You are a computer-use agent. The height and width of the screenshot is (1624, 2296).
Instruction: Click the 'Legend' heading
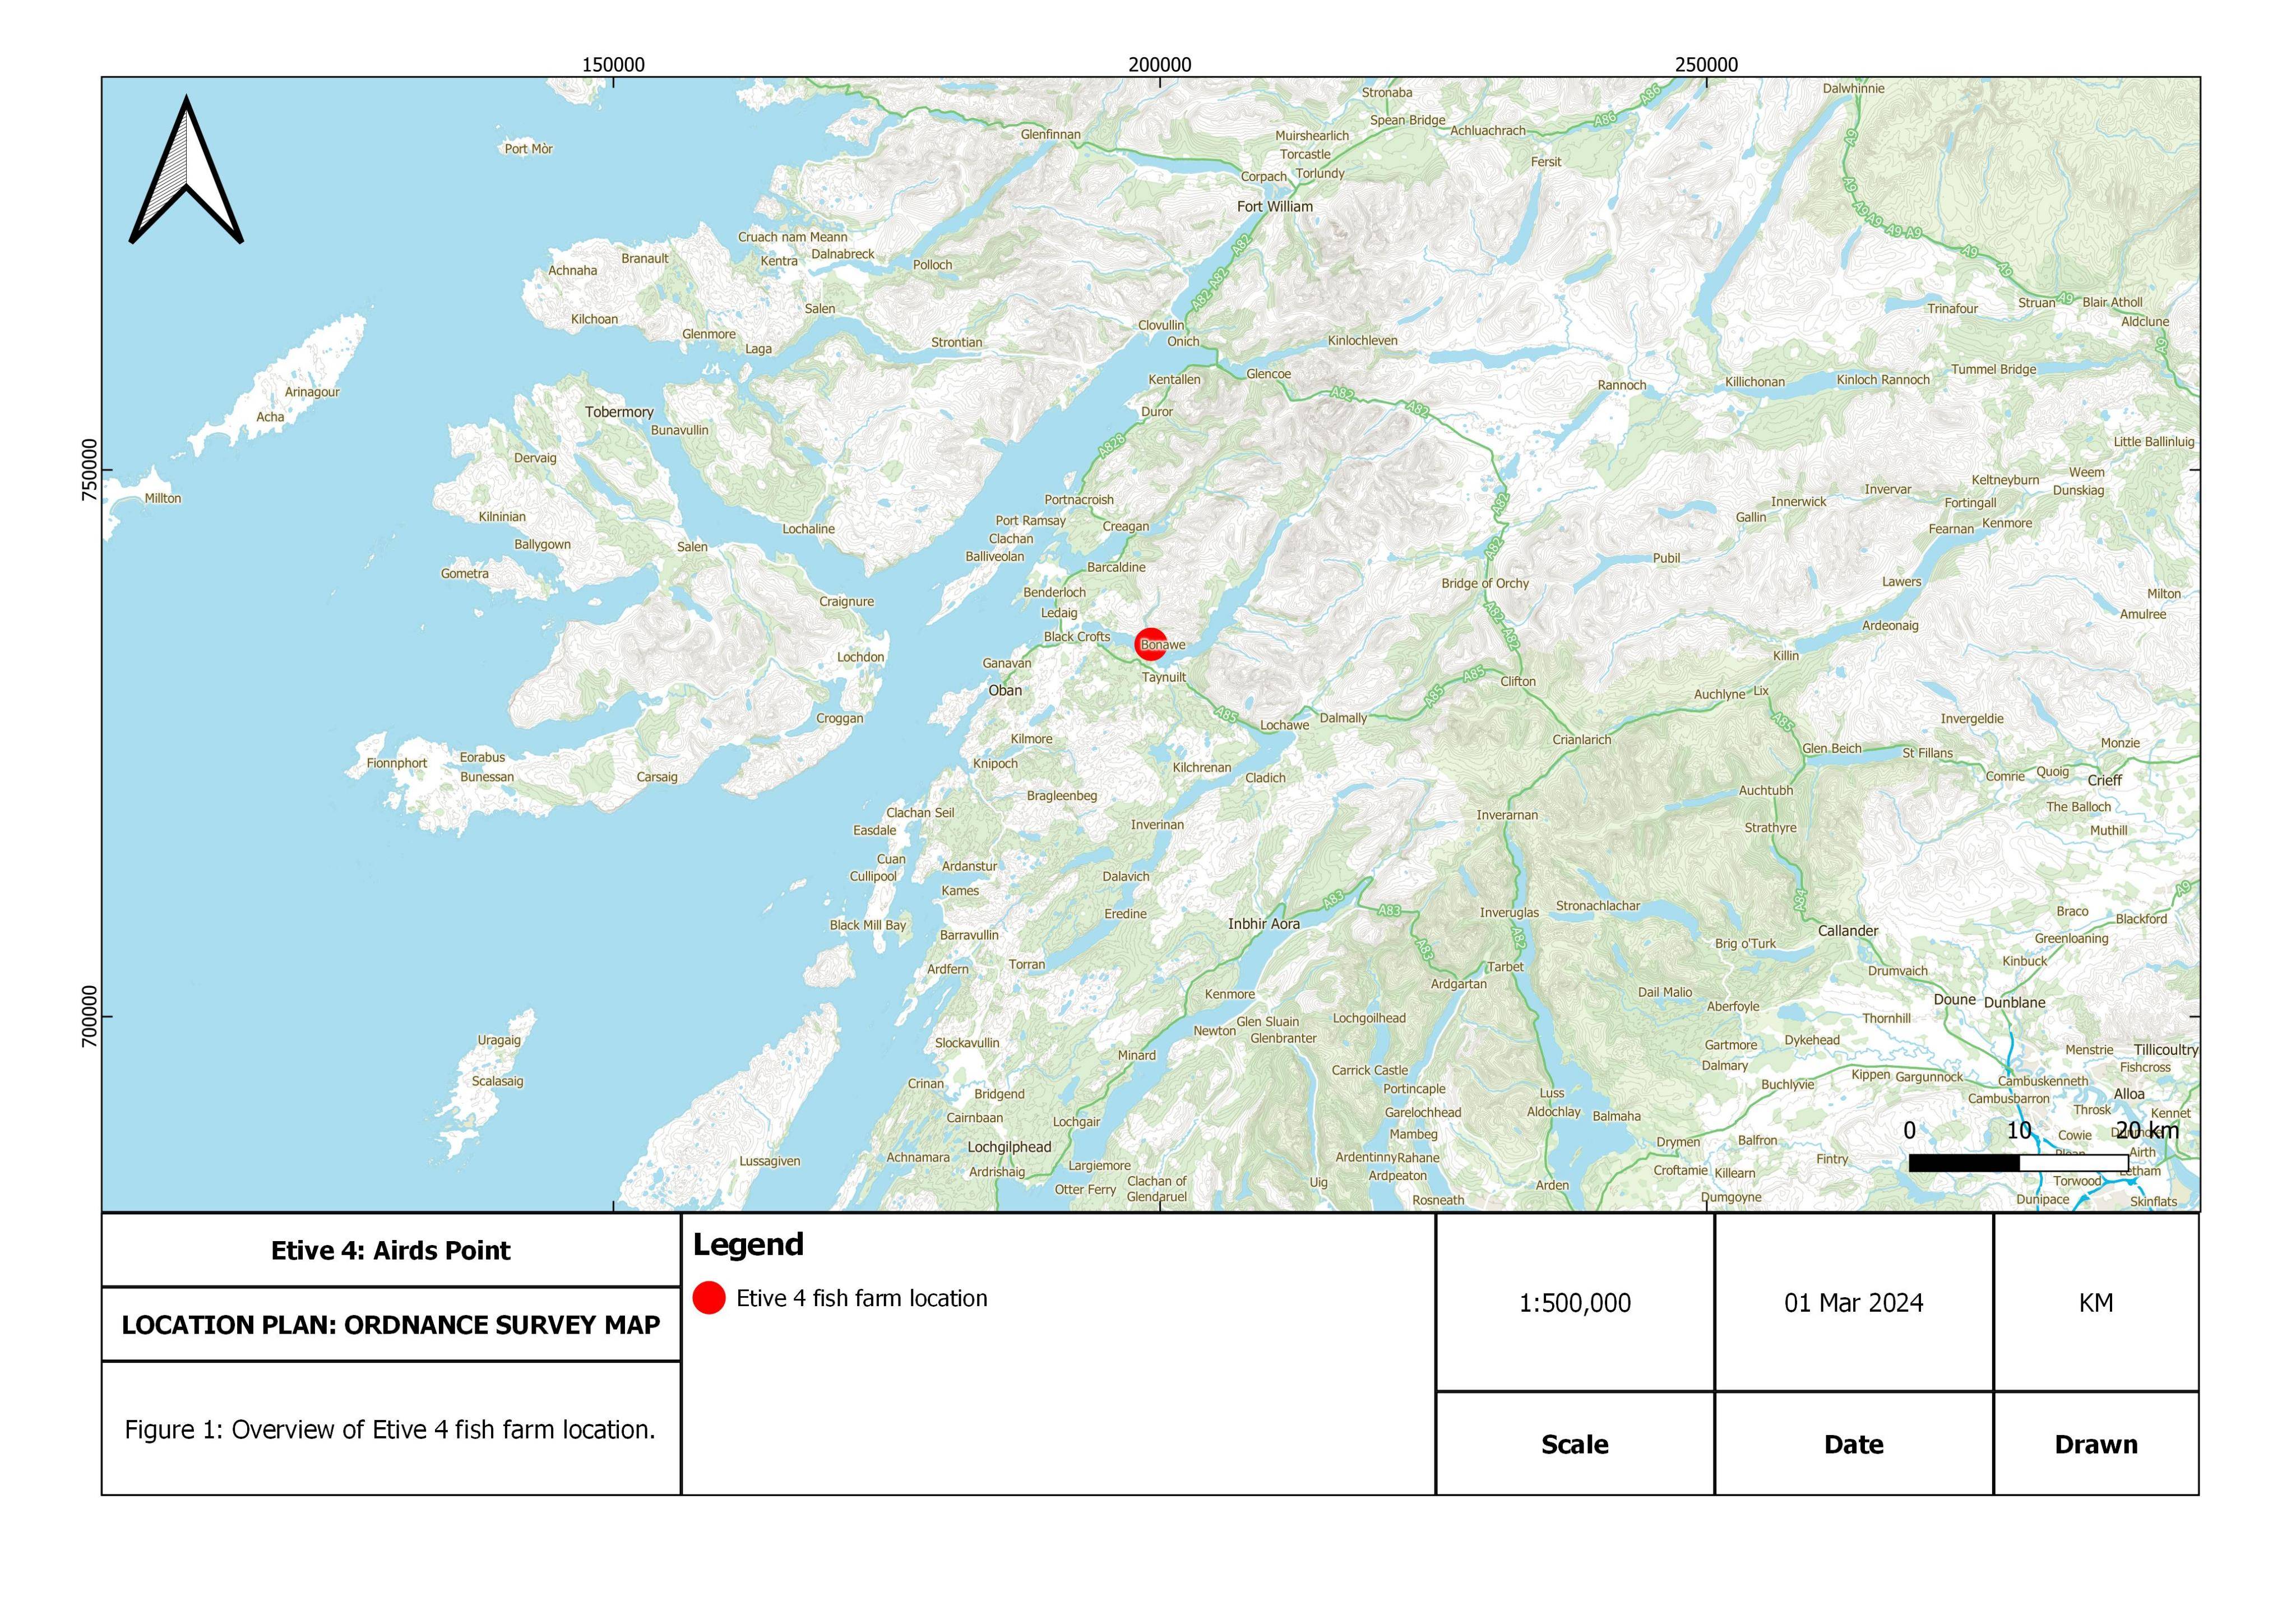(x=748, y=1245)
